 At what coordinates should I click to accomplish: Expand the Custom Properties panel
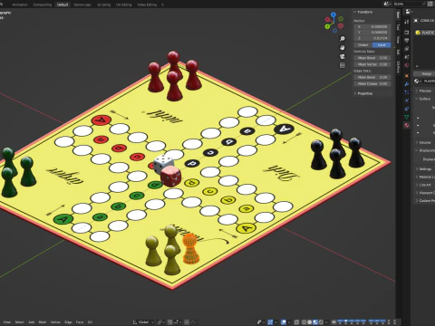[x=425, y=201]
